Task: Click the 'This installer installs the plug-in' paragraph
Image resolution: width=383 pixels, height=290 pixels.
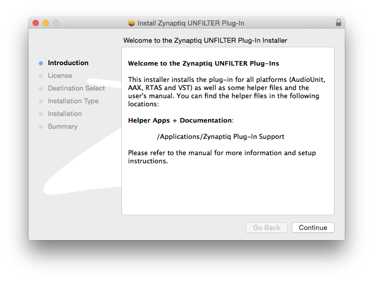Action: pyautogui.click(x=226, y=92)
